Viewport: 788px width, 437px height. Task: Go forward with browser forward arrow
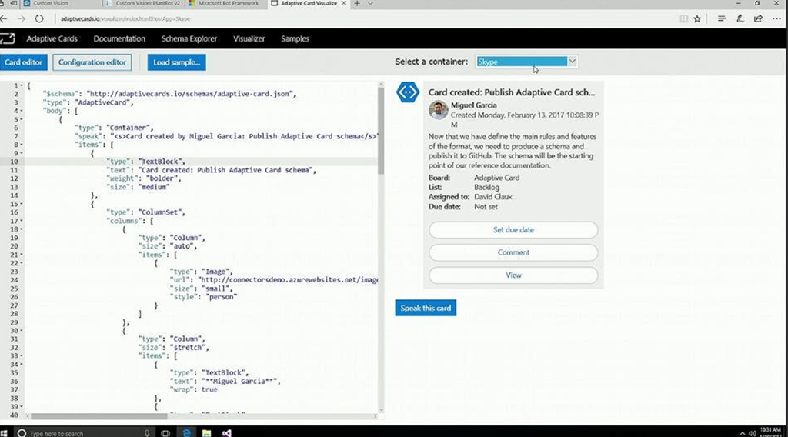pos(21,19)
